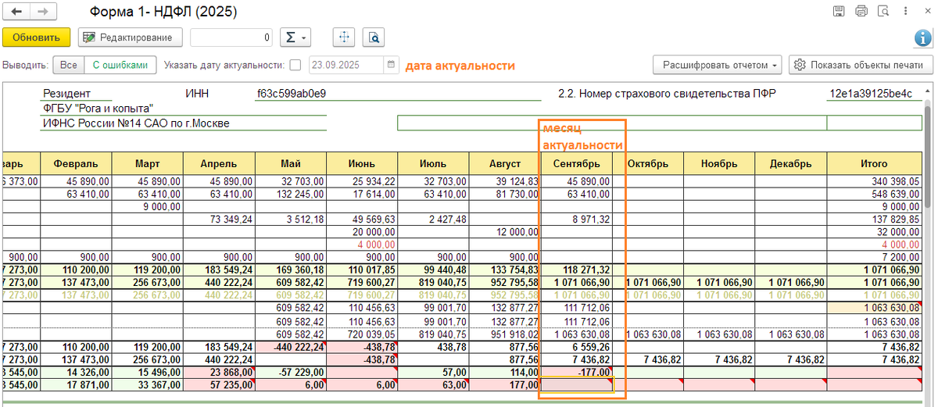Screen dimensions: 938x407
Task: Click the yellow Обновить button
Action: click(37, 37)
